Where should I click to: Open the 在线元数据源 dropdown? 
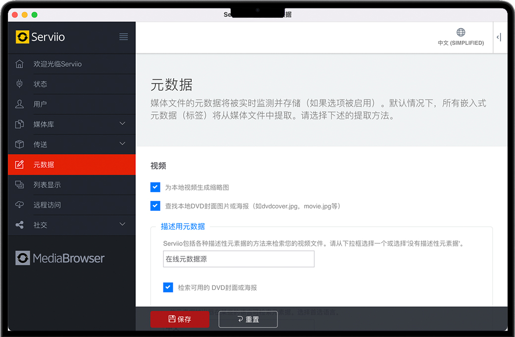tap(239, 259)
